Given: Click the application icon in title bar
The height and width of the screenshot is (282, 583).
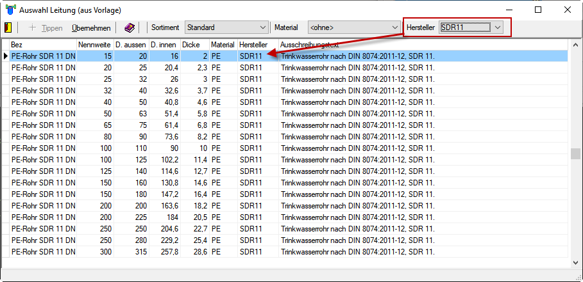Looking at the screenshot, I should point(9,10).
